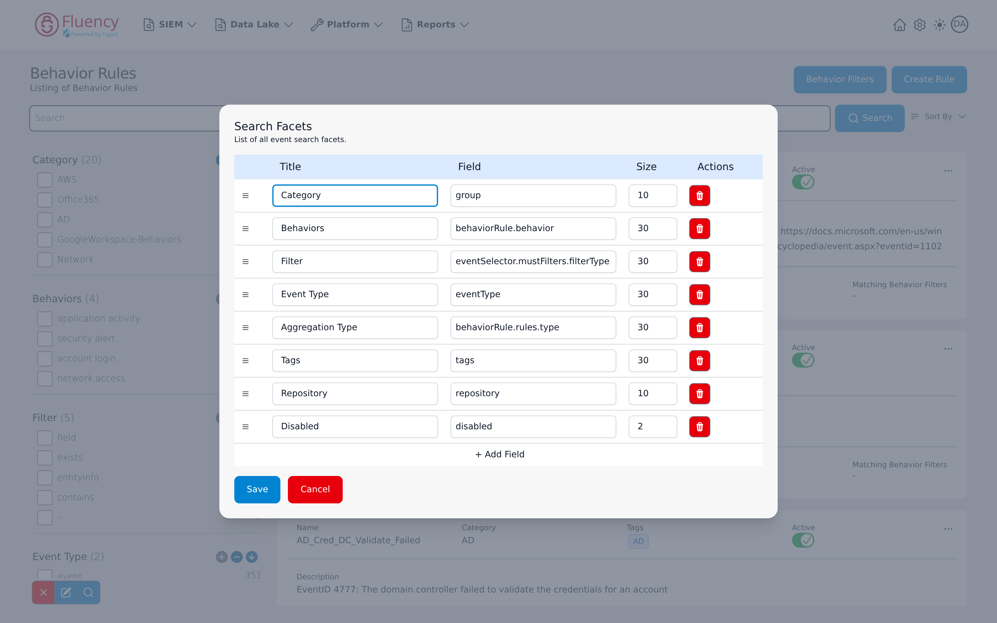Click the red X icon at bottom left
Image resolution: width=997 pixels, height=623 pixels.
(x=43, y=592)
